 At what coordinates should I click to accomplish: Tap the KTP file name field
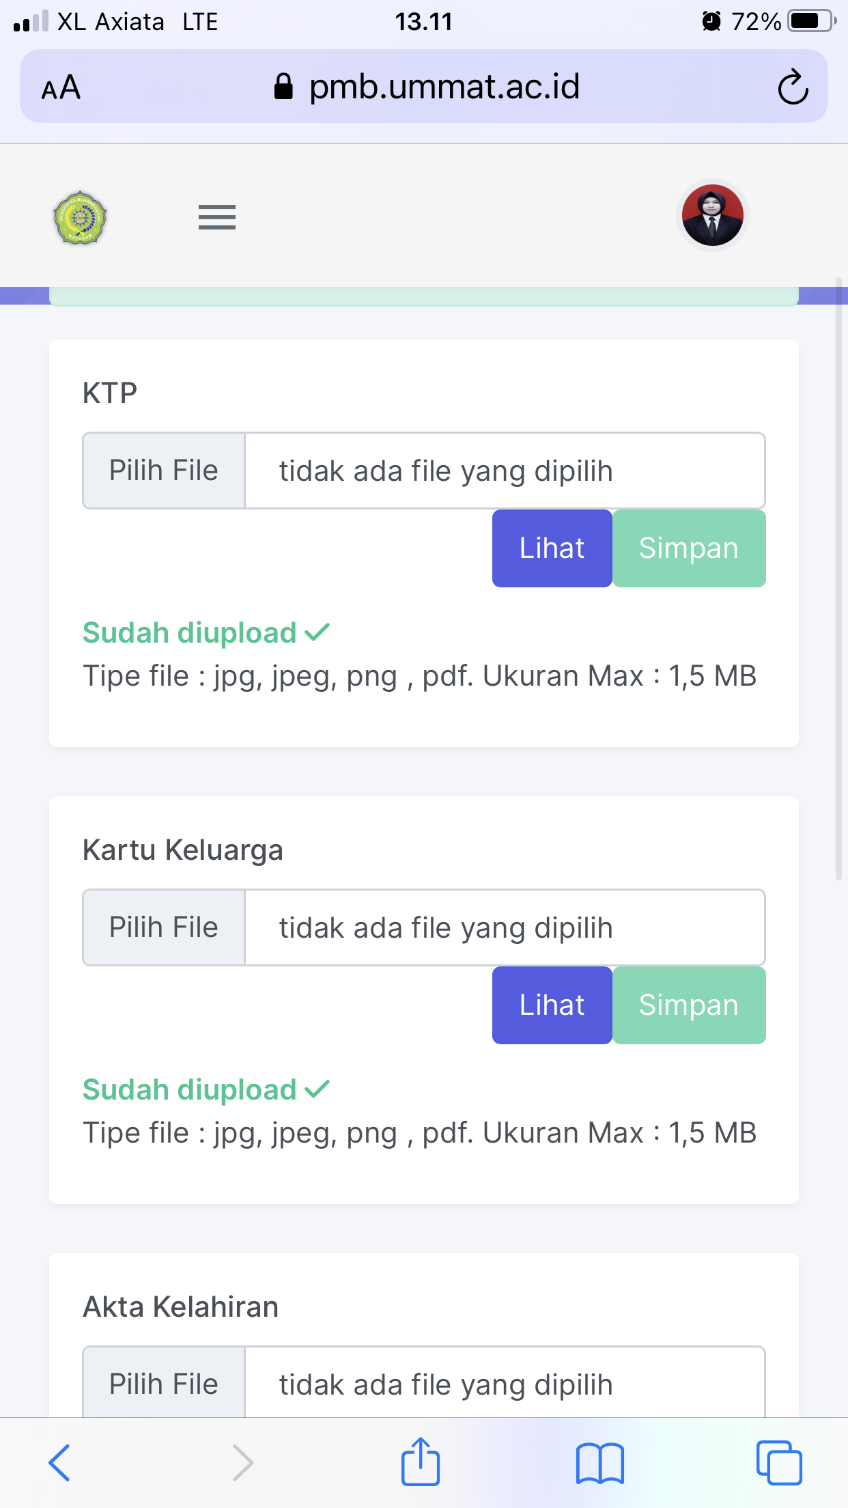pyautogui.click(x=504, y=471)
